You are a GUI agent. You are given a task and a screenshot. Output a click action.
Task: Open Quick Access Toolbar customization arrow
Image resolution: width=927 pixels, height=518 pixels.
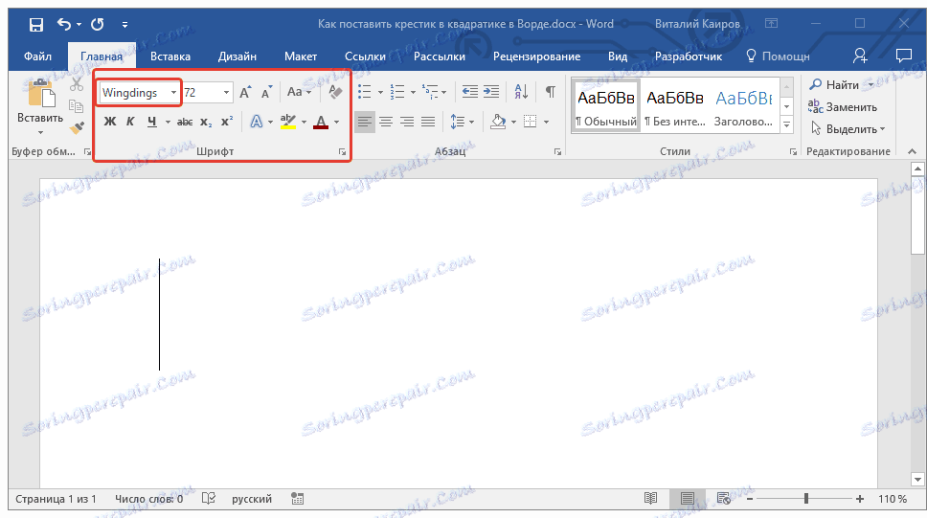[124, 25]
